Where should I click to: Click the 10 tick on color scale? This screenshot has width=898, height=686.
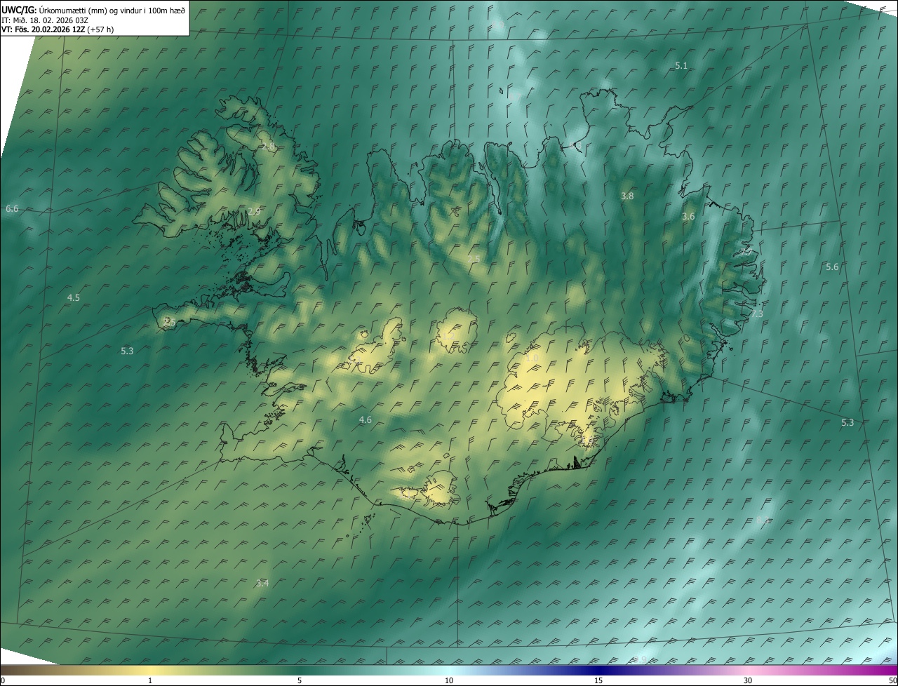pyautogui.click(x=449, y=680)
